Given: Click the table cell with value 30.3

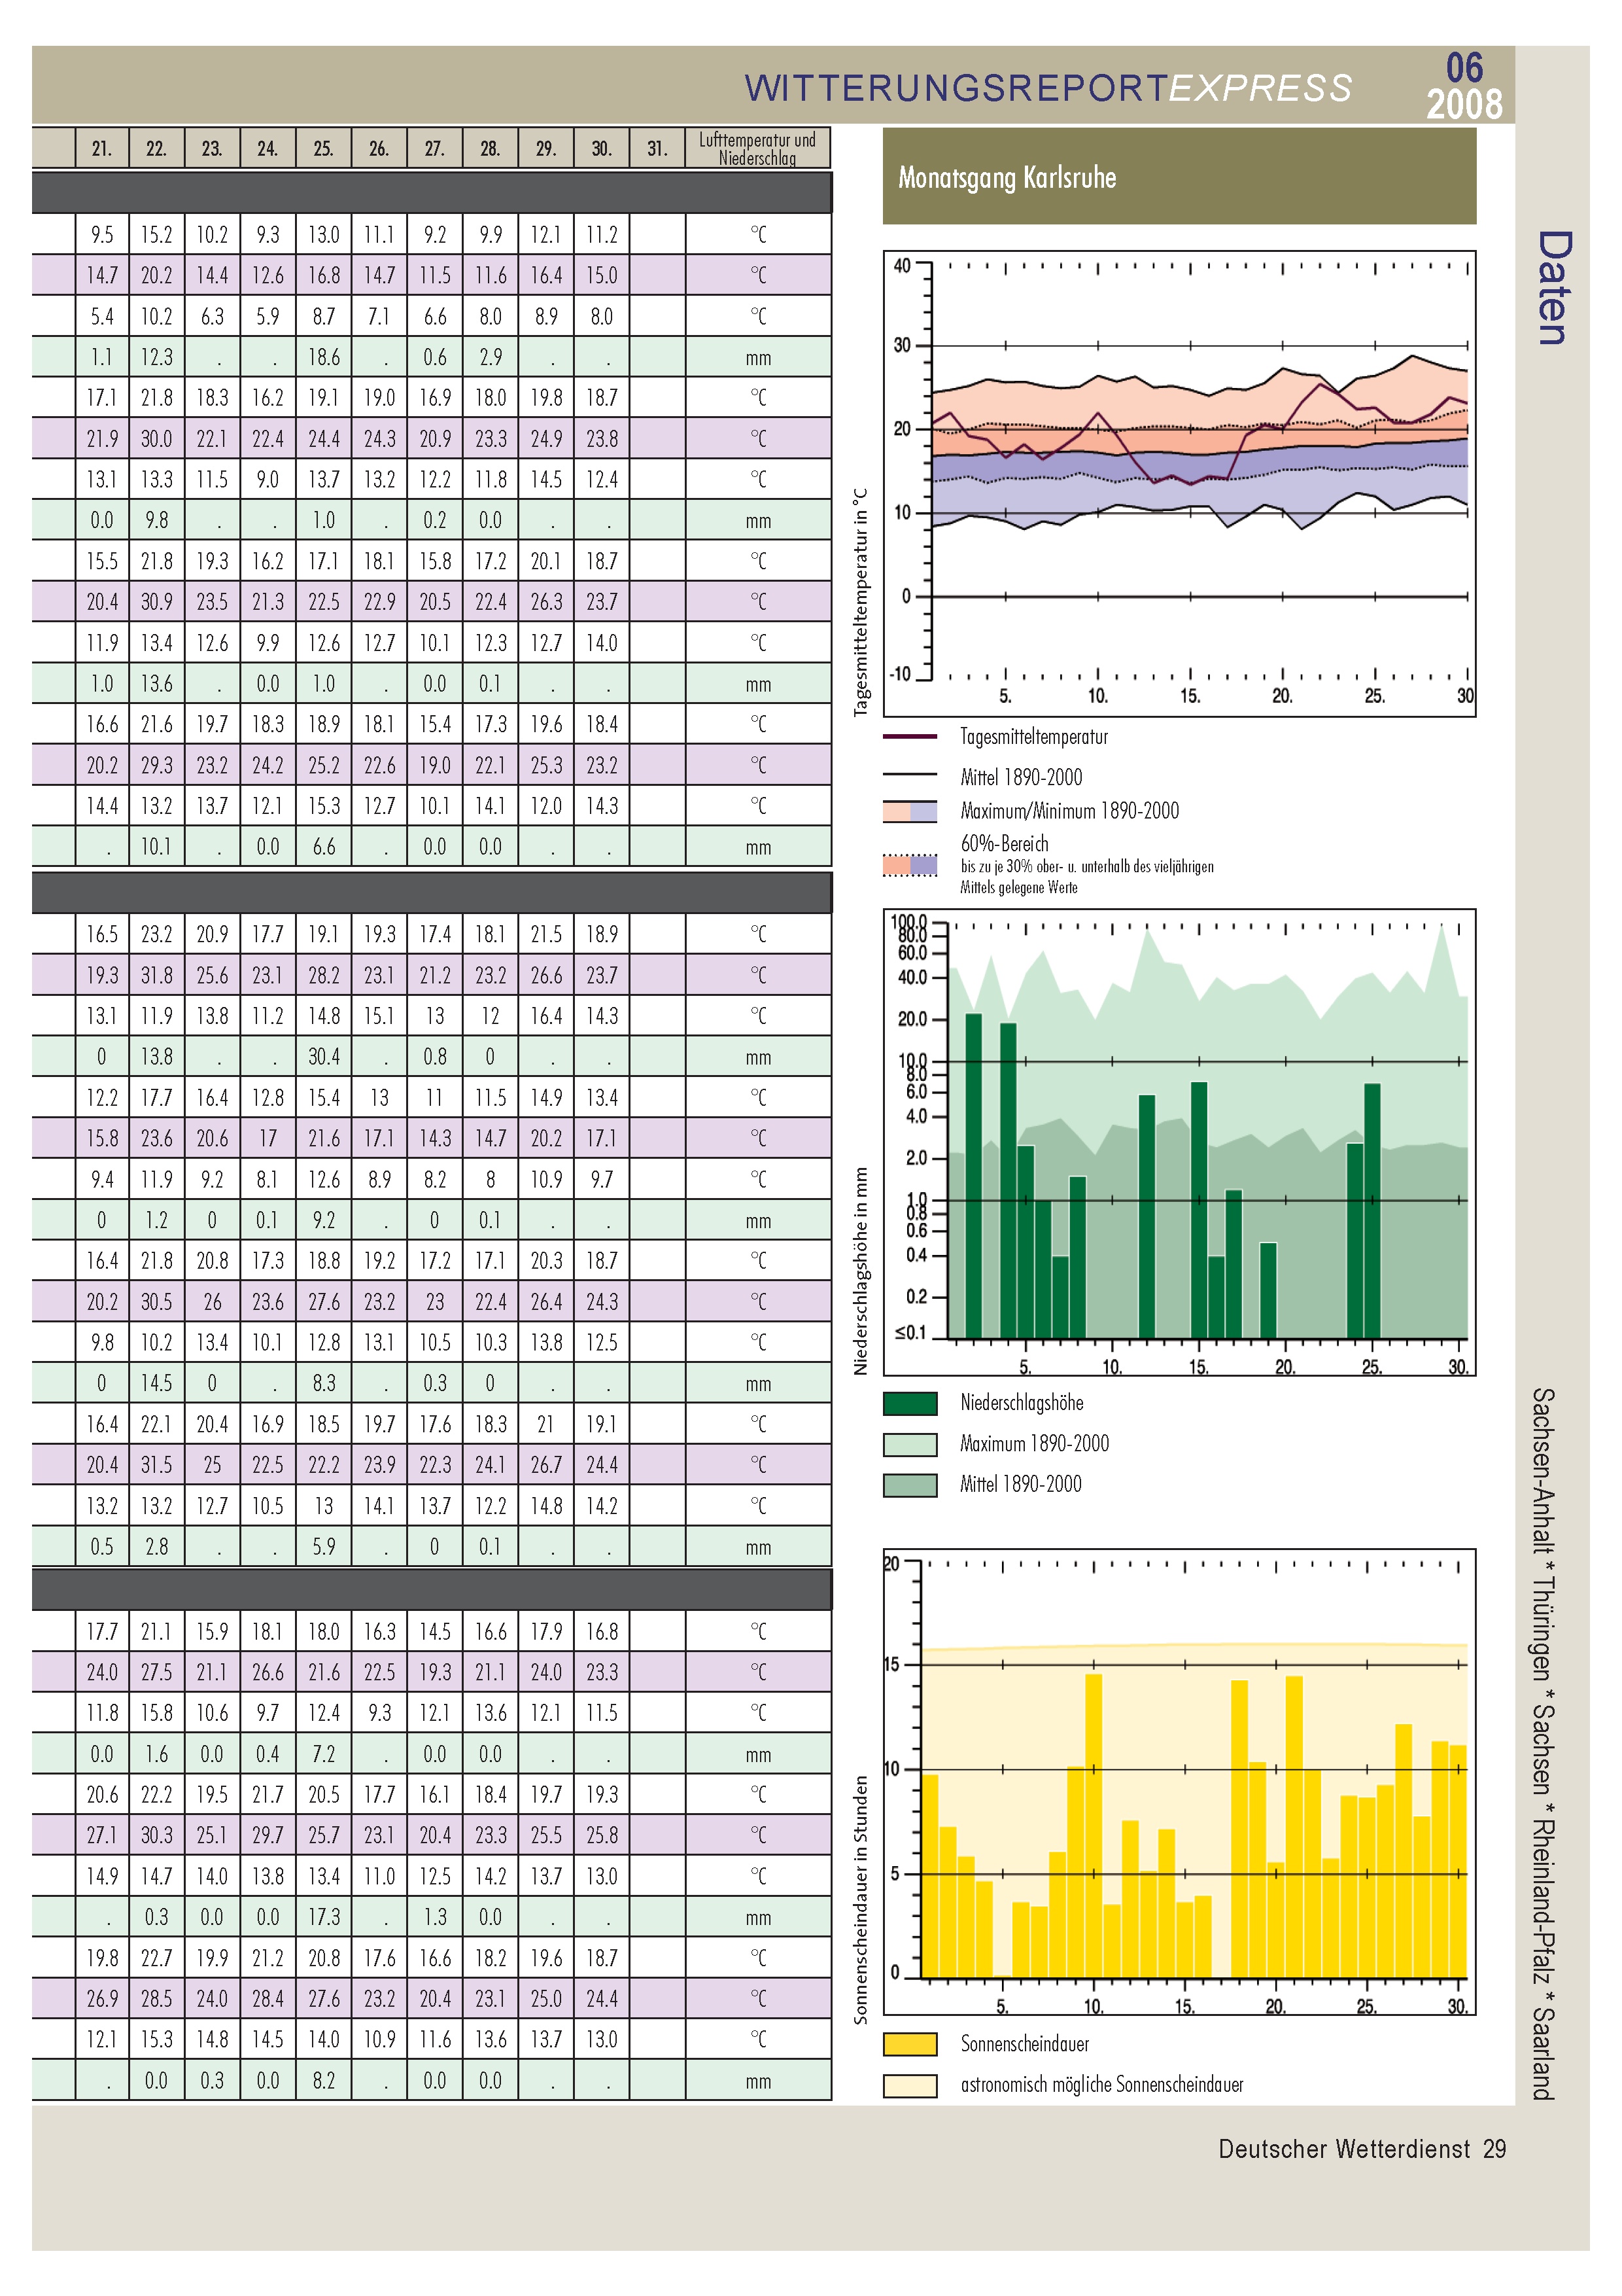Looking at the screenshot, I should (x=157, y=1835).
